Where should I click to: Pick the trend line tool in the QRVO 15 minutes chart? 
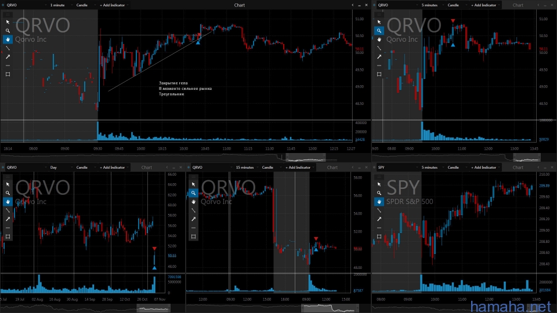194,210
